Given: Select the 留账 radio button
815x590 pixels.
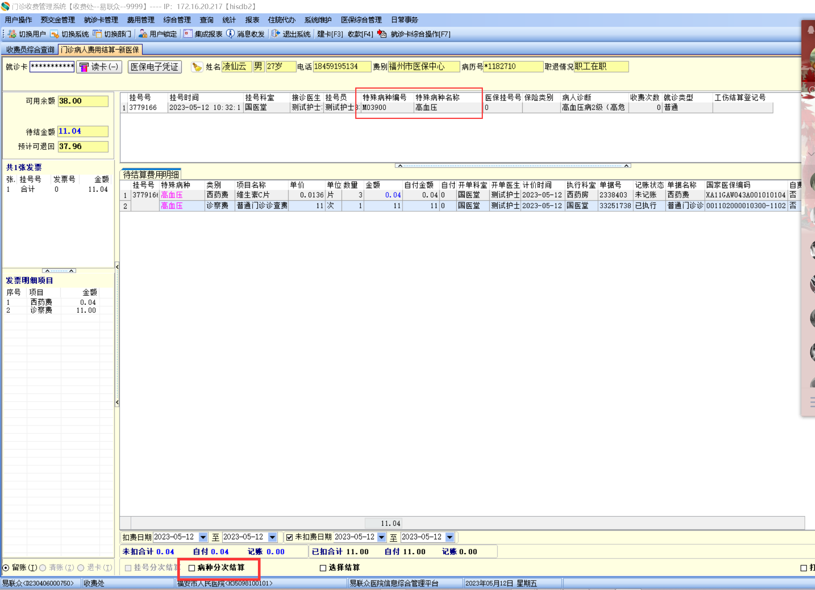Looking at the screenshot, I should click(x=6, y=568).
